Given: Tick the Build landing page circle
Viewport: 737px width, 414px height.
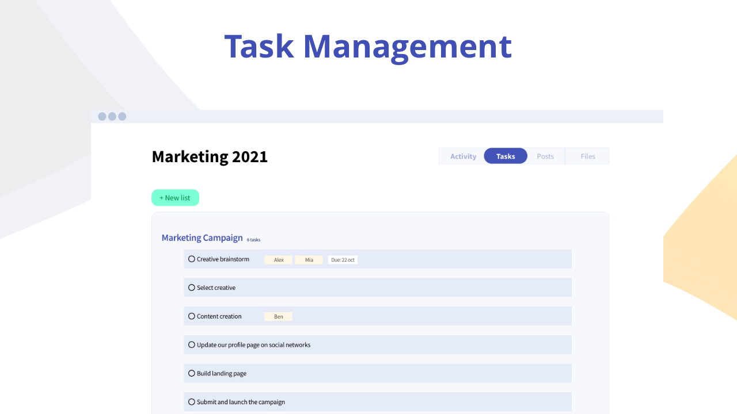Looking at the screenshot, I should [x=192, y=373].
